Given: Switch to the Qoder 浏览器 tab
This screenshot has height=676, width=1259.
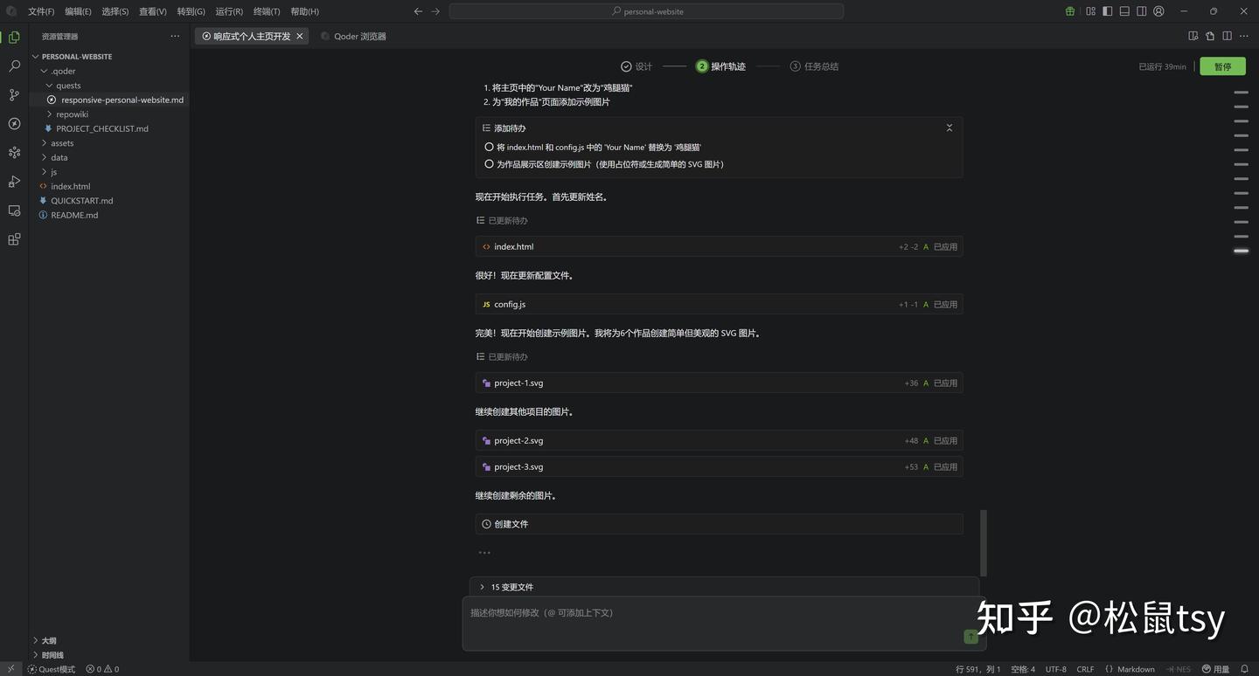Looking at the screenshot, I should (x=359, y=37).
